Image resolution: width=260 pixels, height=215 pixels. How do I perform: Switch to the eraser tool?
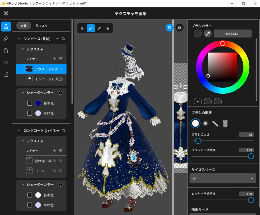pos(99,28)
